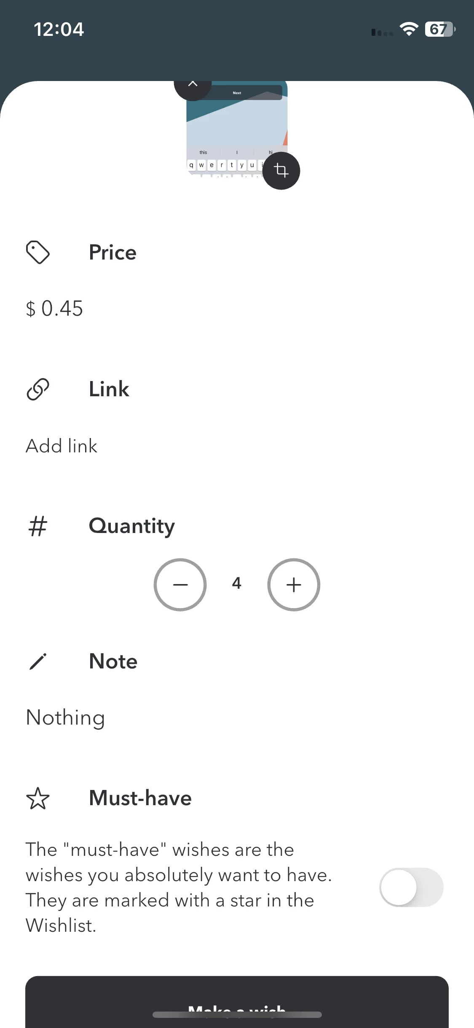Open the wish image thumbnail
The image size is (474, 1028).
pos(237,129)
